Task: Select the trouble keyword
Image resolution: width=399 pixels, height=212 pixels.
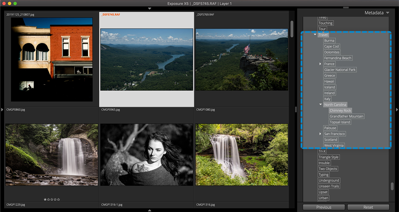Action: pyautogui.click(x=324, y=163)
